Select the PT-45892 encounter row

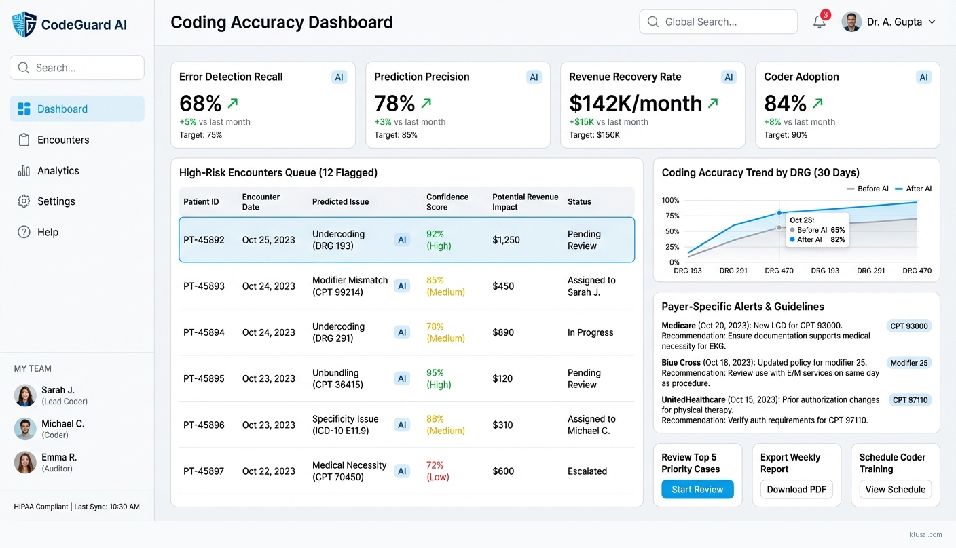(x=406, y=240)
